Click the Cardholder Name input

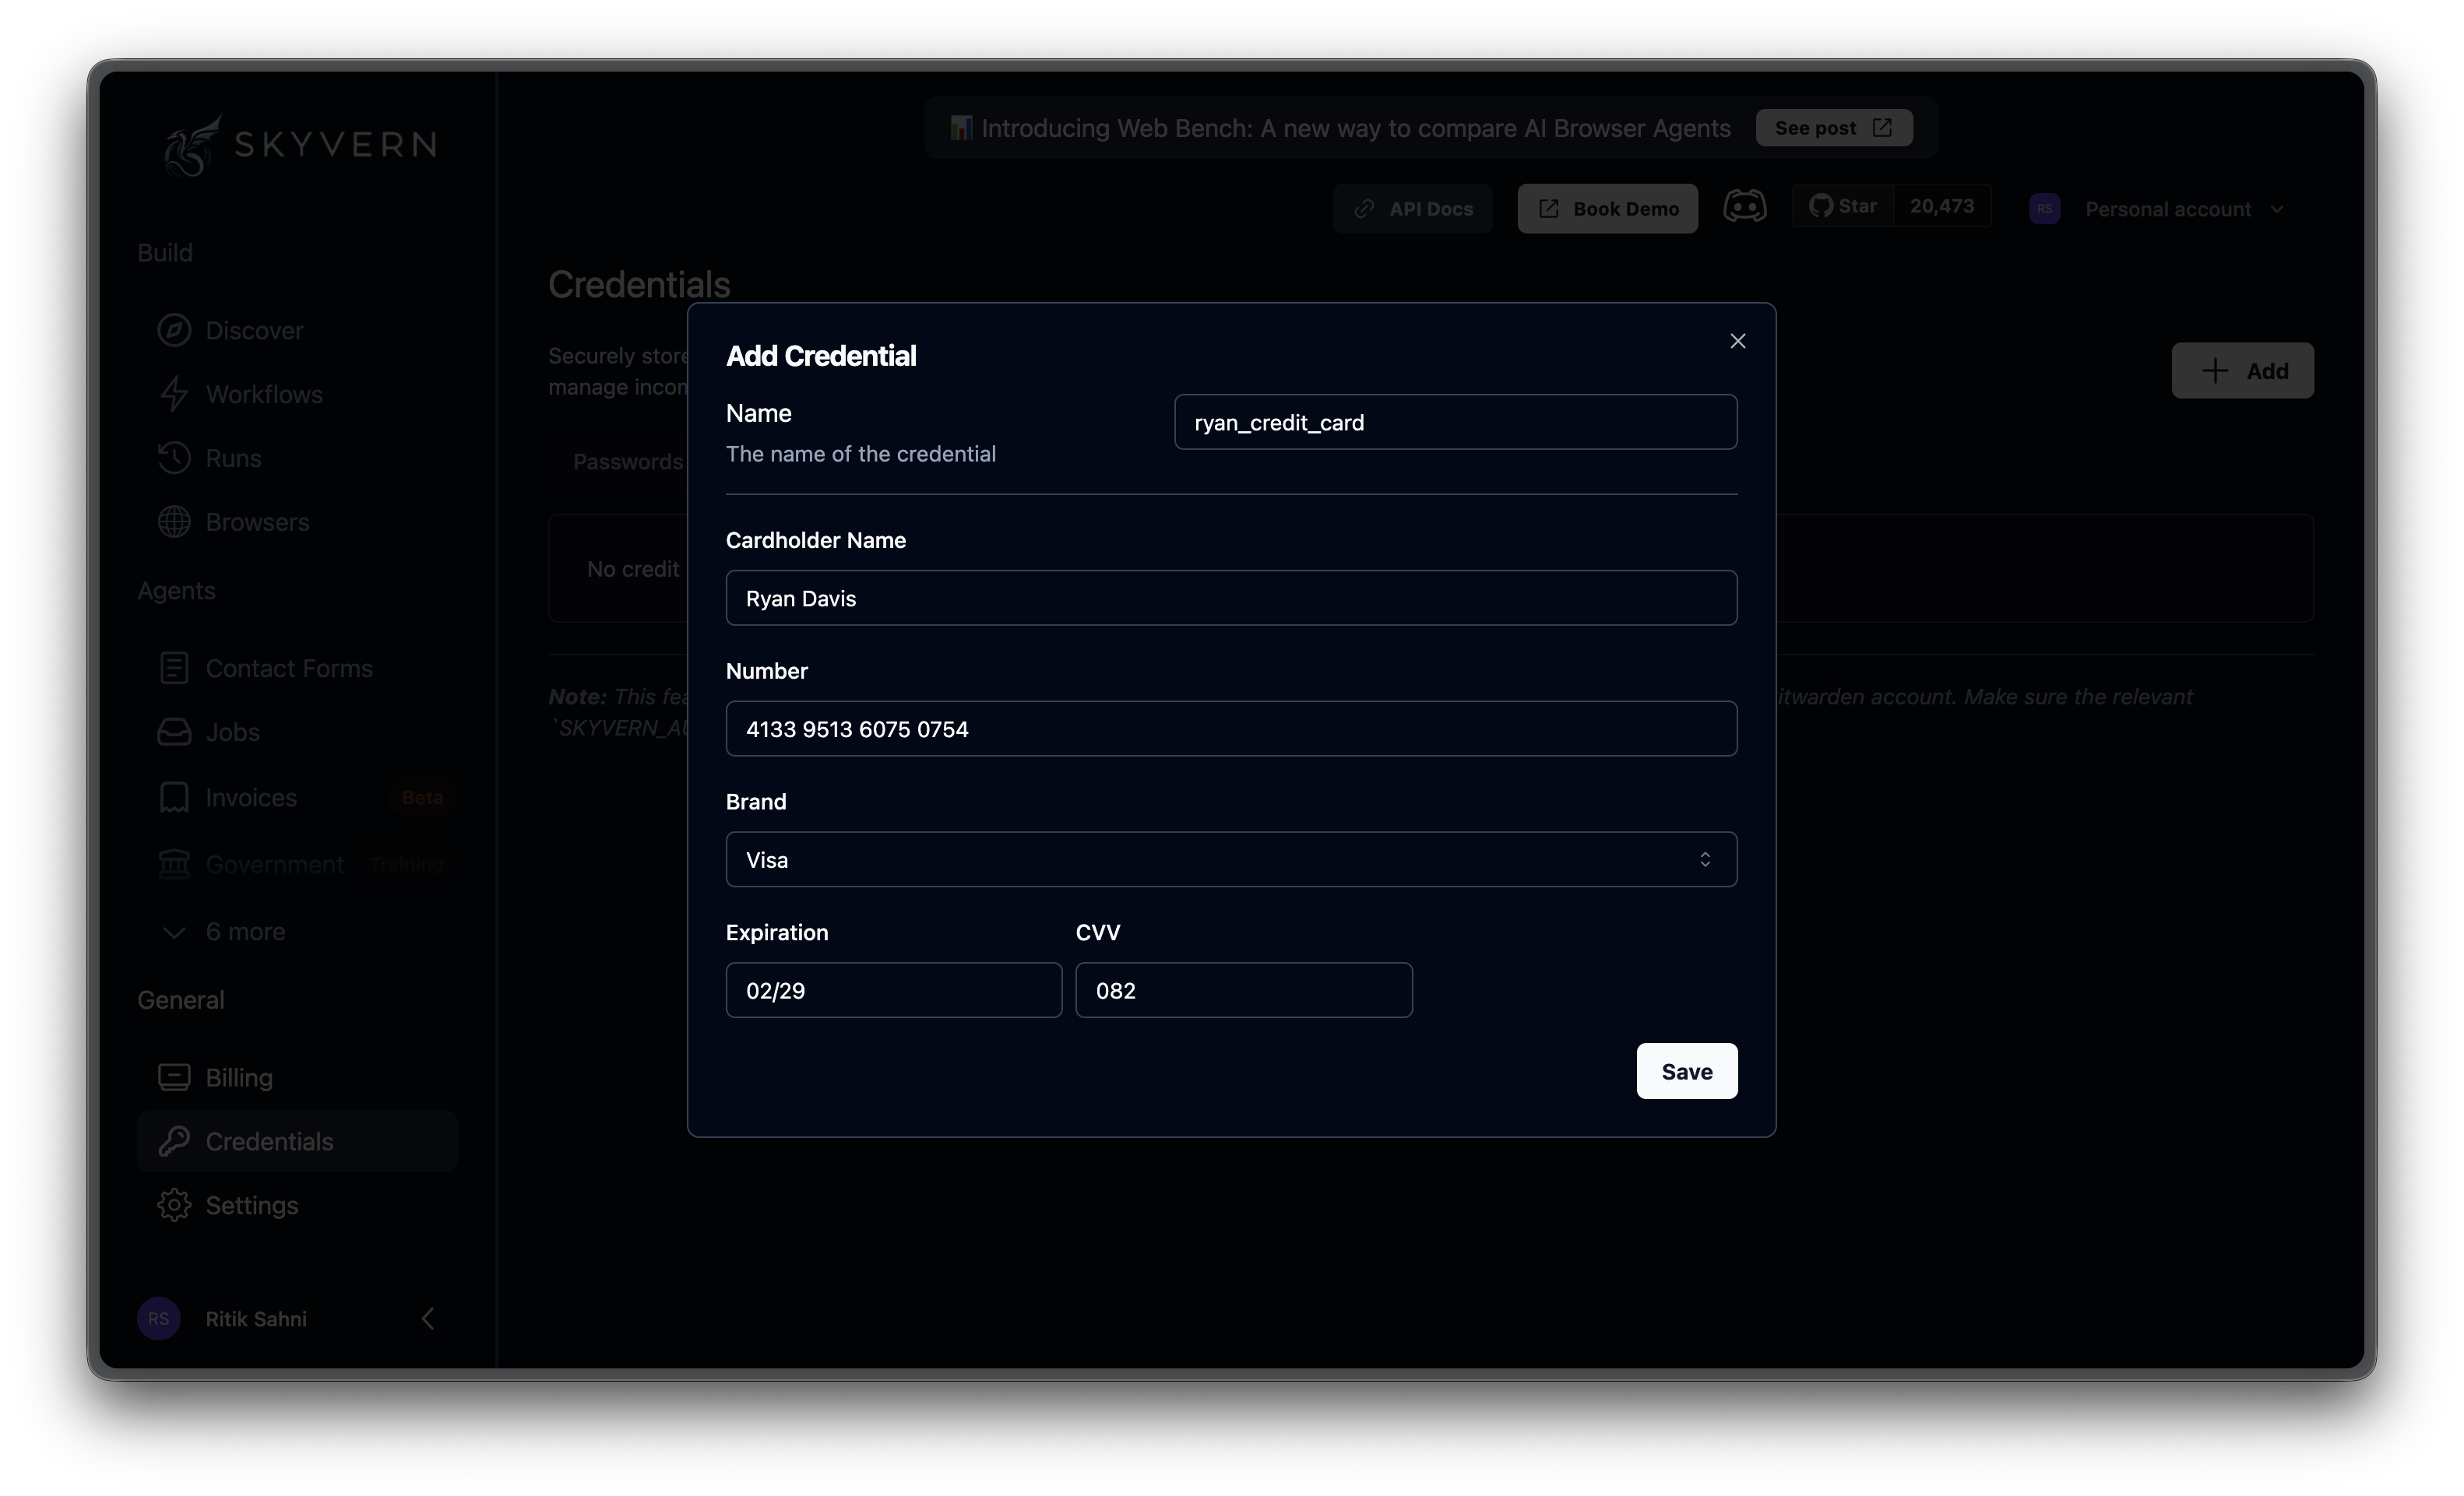pos(1231,598)
